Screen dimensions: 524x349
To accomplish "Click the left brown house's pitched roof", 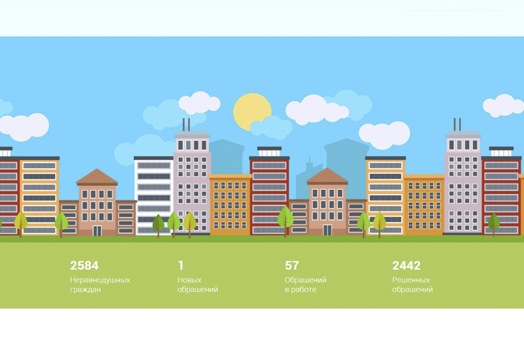I will (97, 177).
